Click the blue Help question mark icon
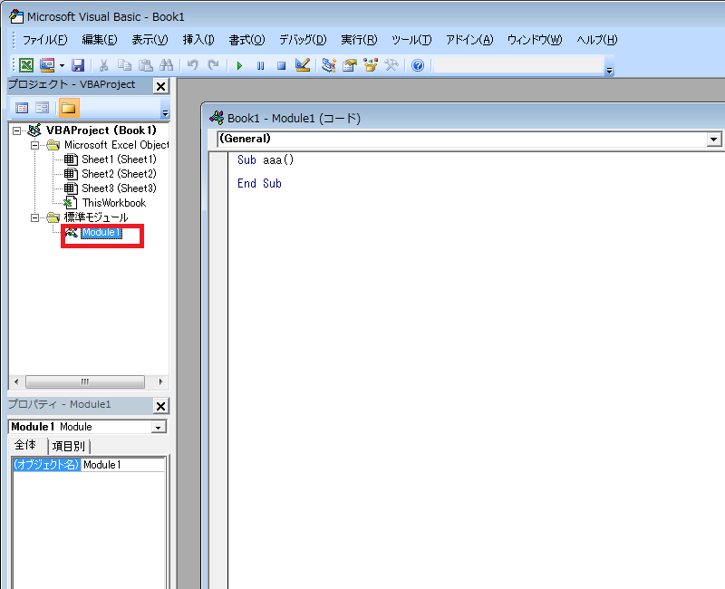Image resolution: width=725 pixels, height=589 pixels. tap(418, 65)
